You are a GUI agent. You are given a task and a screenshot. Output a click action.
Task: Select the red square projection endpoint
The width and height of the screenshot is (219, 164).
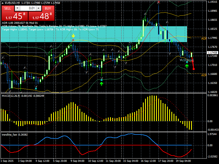[x=194, y=69]
